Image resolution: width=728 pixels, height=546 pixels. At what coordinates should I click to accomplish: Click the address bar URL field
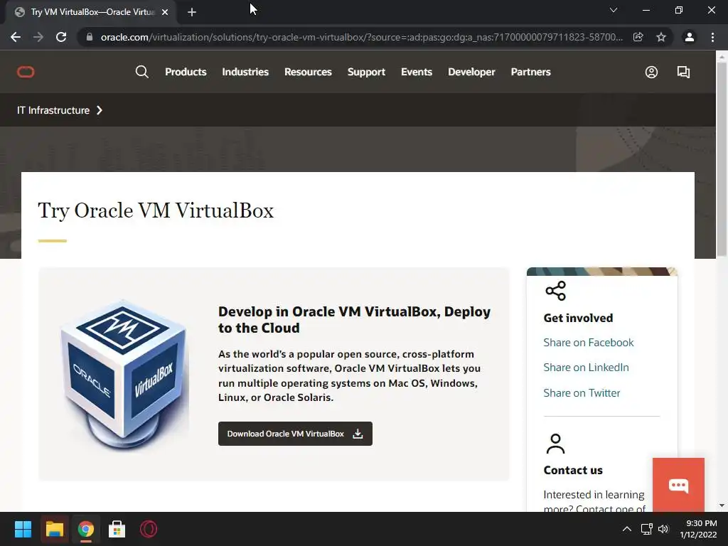tap(362, 37)
